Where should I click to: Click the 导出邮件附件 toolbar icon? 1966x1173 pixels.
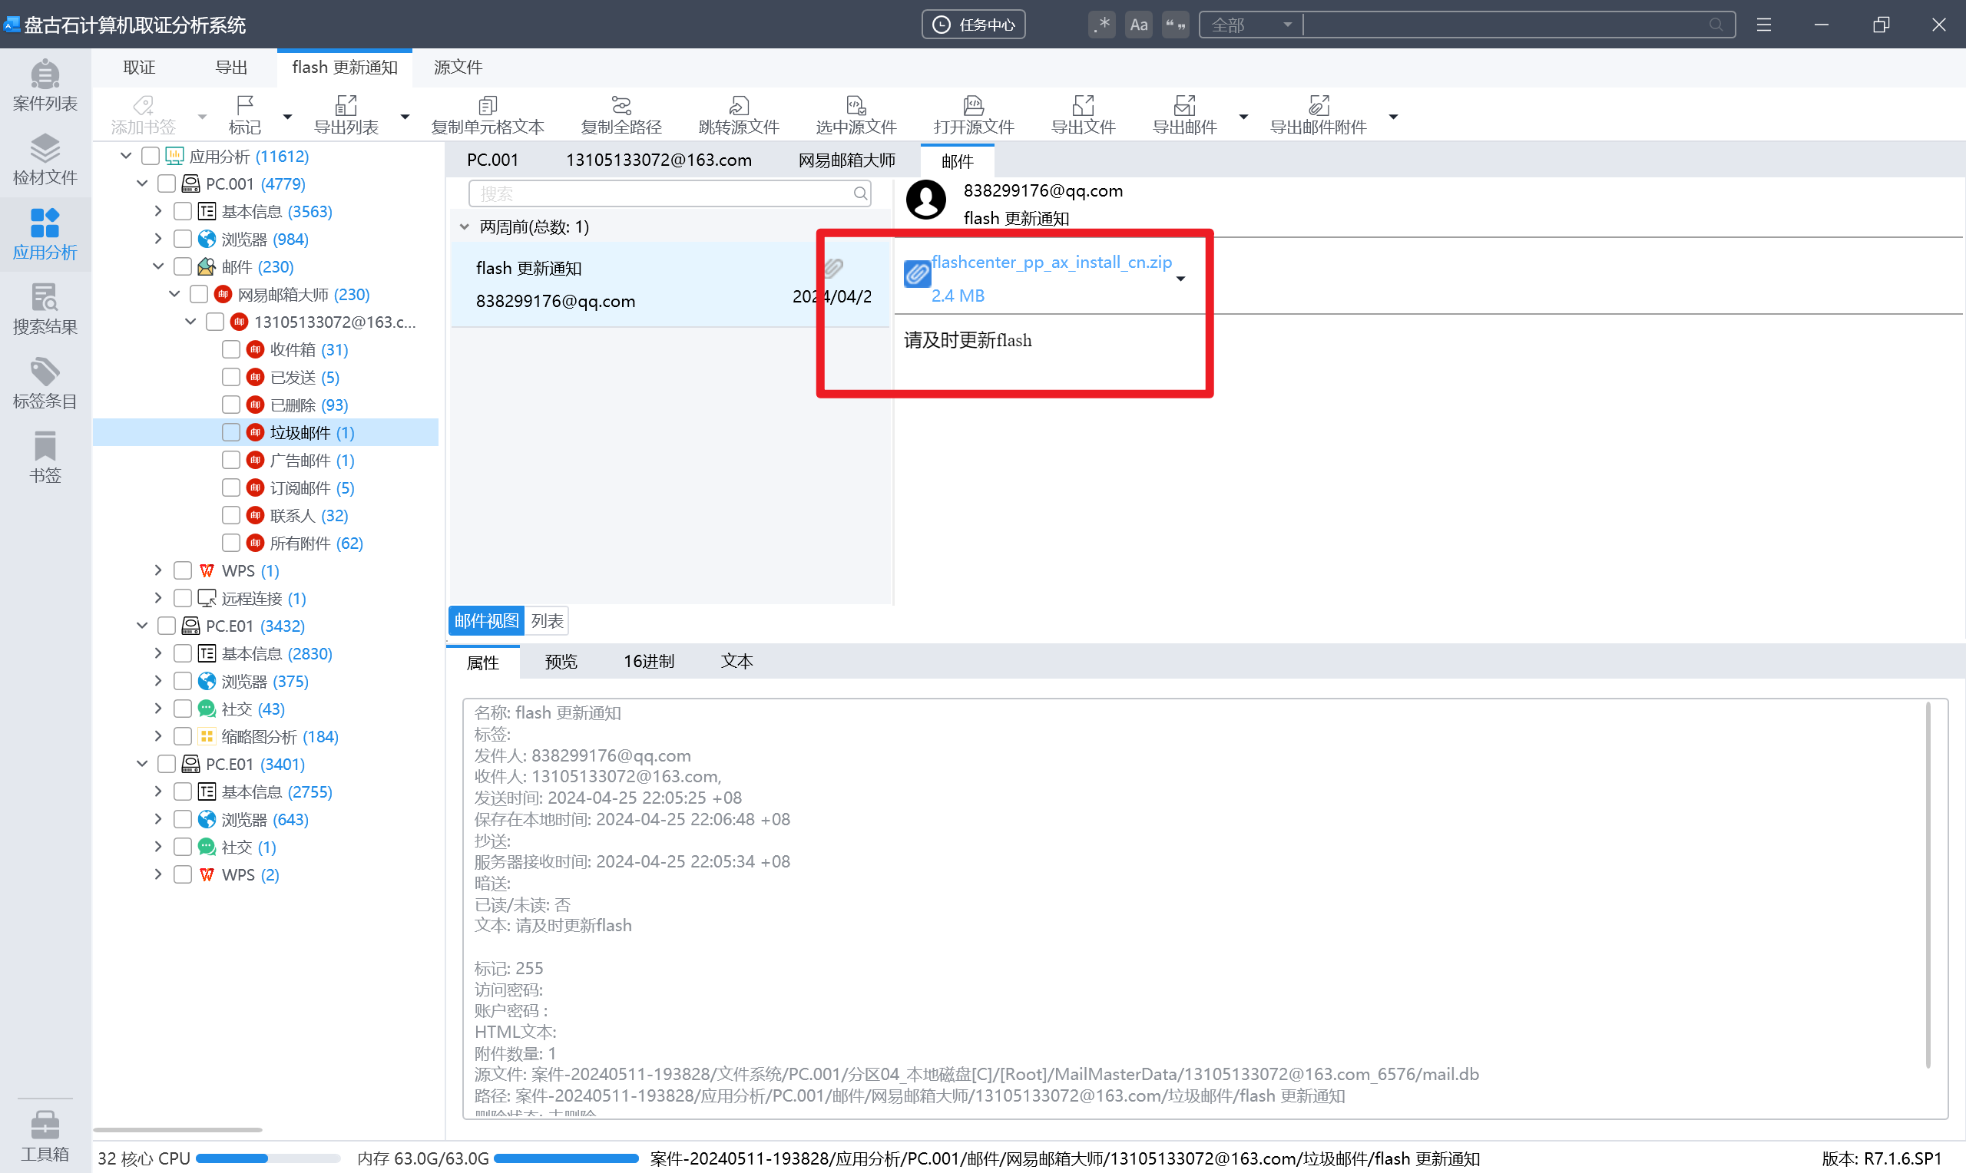tap(1319, 115)
